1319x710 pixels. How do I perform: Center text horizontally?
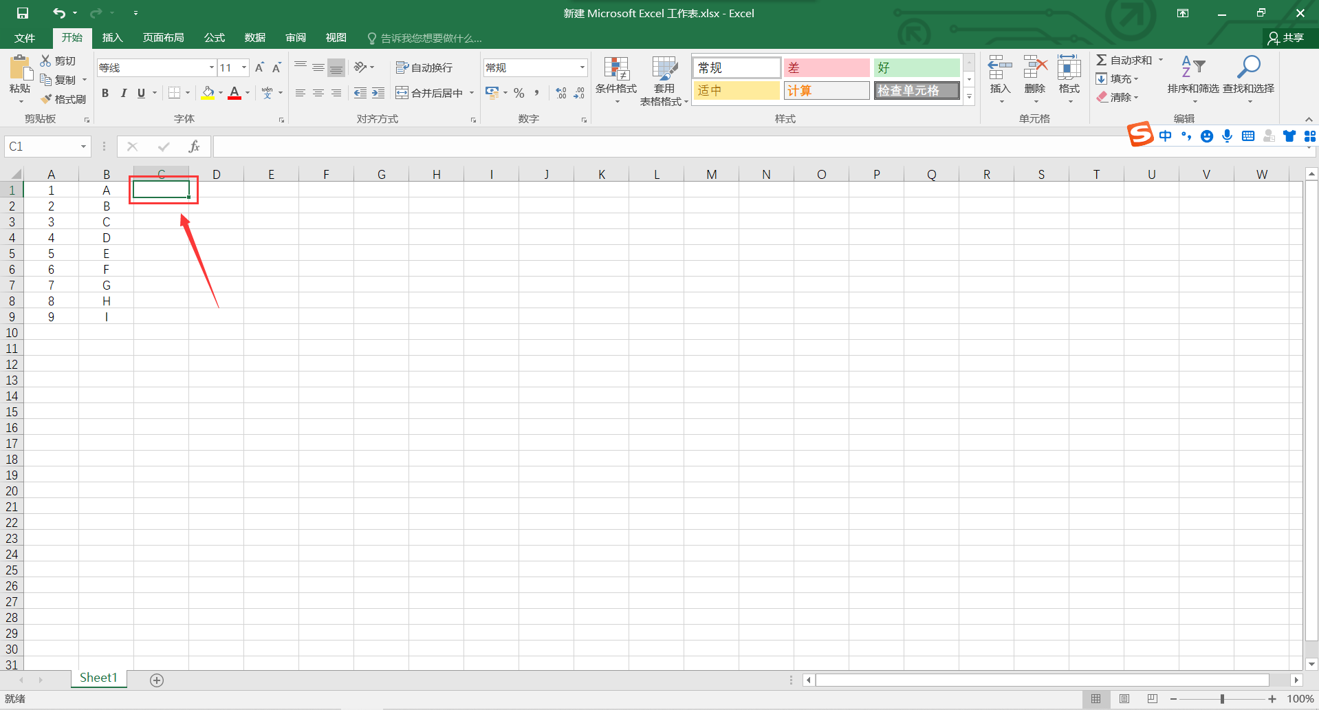click(318, 93)
